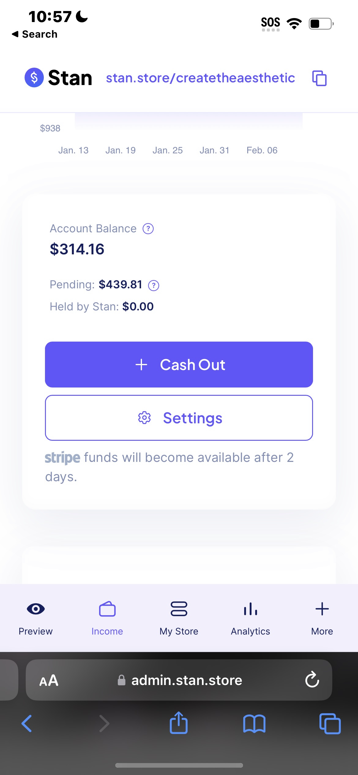Go back with Safari back arrow

pos(27,724)
